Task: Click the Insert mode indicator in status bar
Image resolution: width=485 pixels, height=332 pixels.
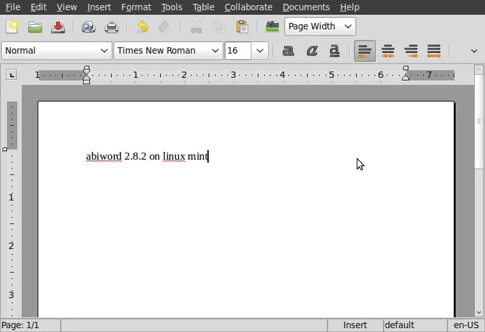Action: pyautogui.click(x=355, y=325)
